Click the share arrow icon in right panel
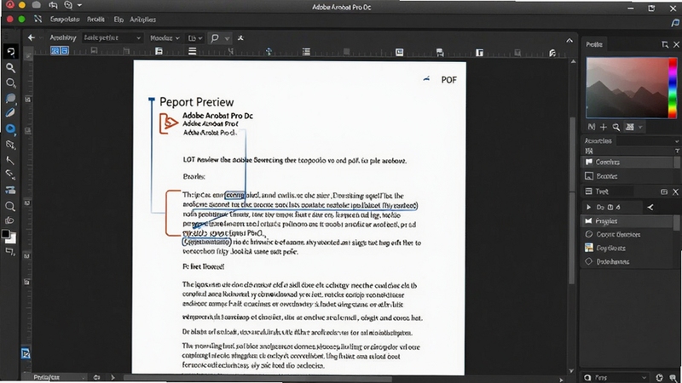Screen dimensions: 682x383 650,207
